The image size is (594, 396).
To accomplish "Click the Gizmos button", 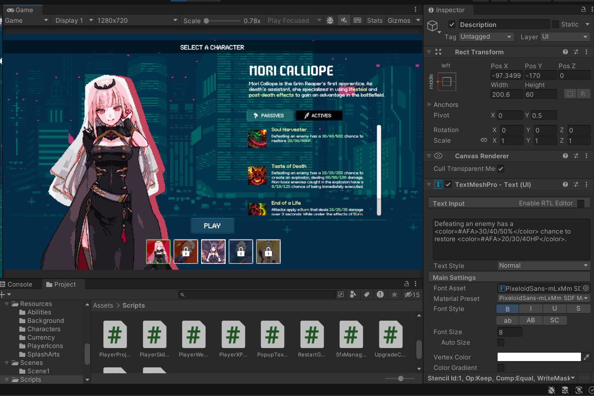I will (399, 20).
